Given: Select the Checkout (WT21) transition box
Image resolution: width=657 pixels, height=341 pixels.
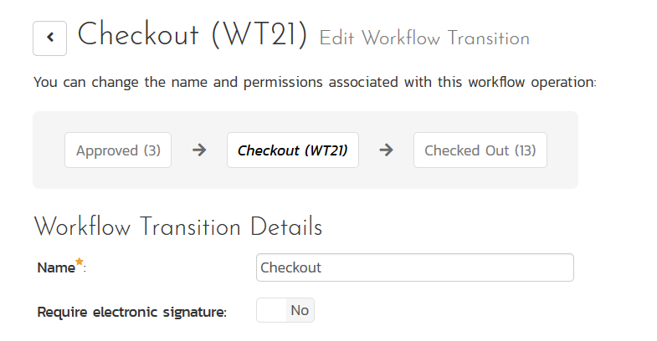Looking at the screenshot, I should point(292,150).
